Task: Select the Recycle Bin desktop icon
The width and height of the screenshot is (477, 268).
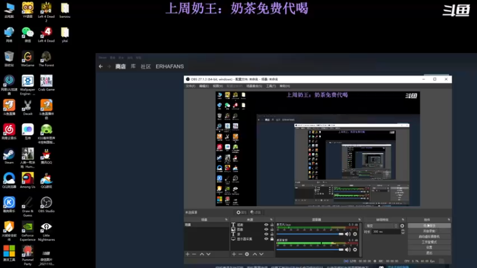Action: pos(9,58)
